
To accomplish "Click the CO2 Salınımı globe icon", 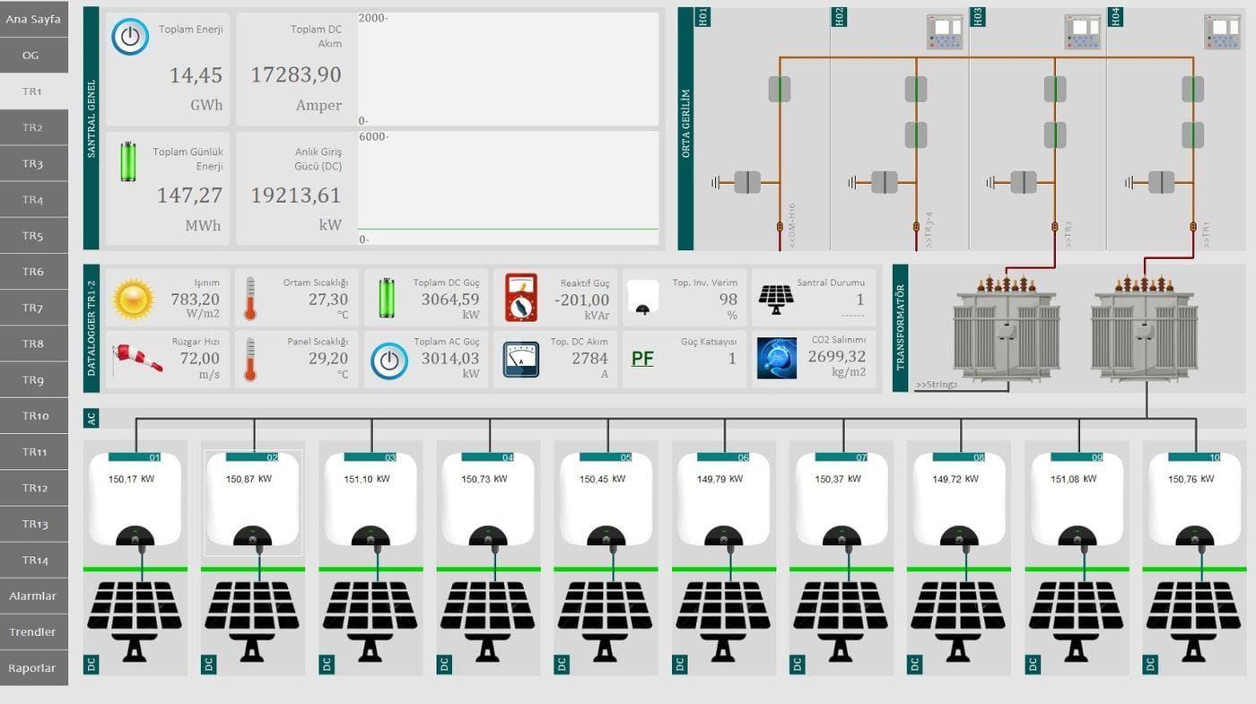I will click(x=775, y=358).
